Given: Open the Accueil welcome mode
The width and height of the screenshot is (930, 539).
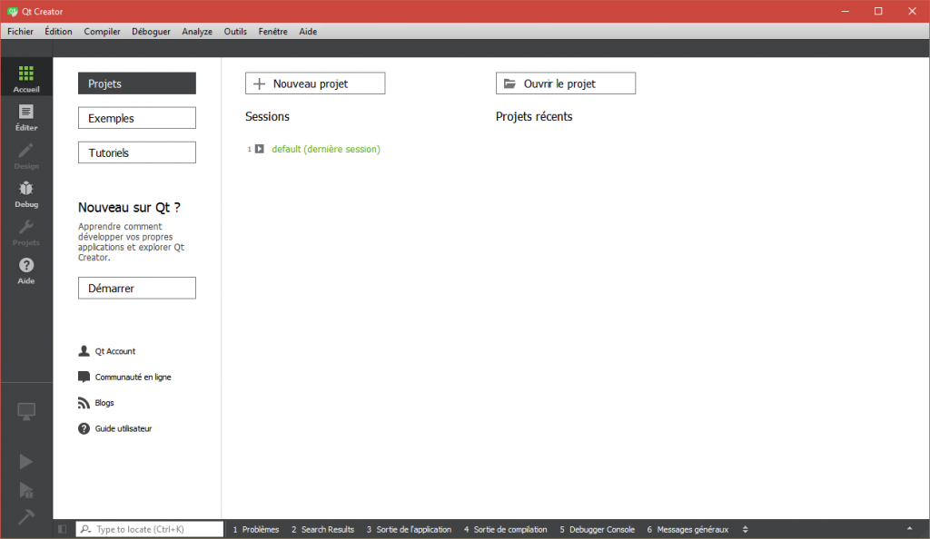Looking at the screenshot, I should 26,79.
